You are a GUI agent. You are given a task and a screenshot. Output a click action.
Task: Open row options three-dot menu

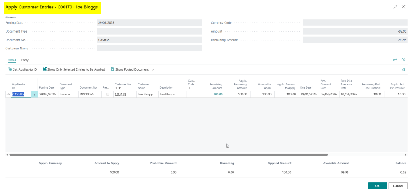tap(35, 94)
